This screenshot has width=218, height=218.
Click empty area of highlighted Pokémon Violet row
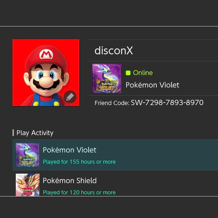point(170,155)
